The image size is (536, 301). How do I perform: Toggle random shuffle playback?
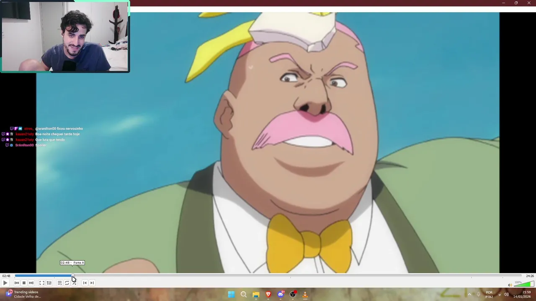(x=74, y=283)
